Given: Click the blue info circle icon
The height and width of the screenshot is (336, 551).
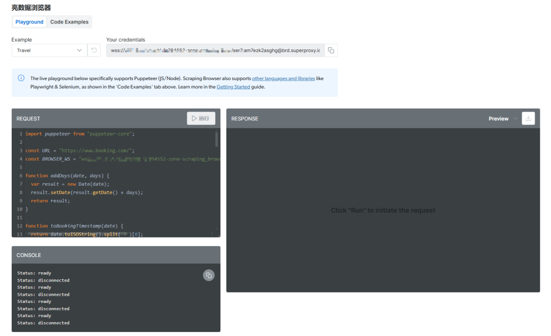Looking at the screenshot, I should point(21,78).
